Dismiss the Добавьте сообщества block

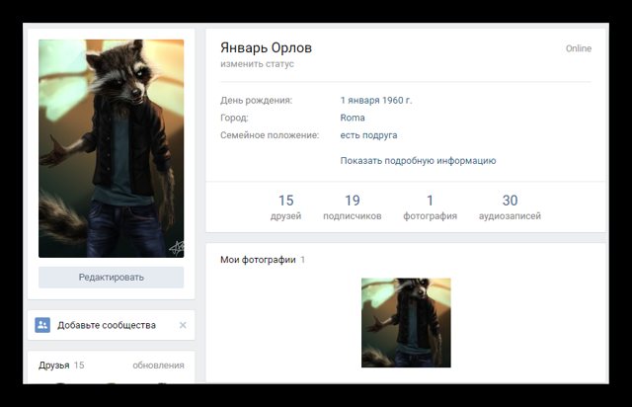tap(183, 325)
